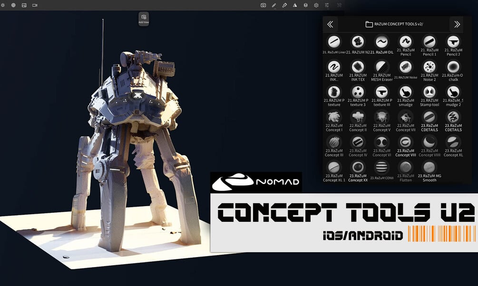Select the 23.RaZuM Concept IV brush
The height and width of the screenshot is (286, 478).
[358, 147]
